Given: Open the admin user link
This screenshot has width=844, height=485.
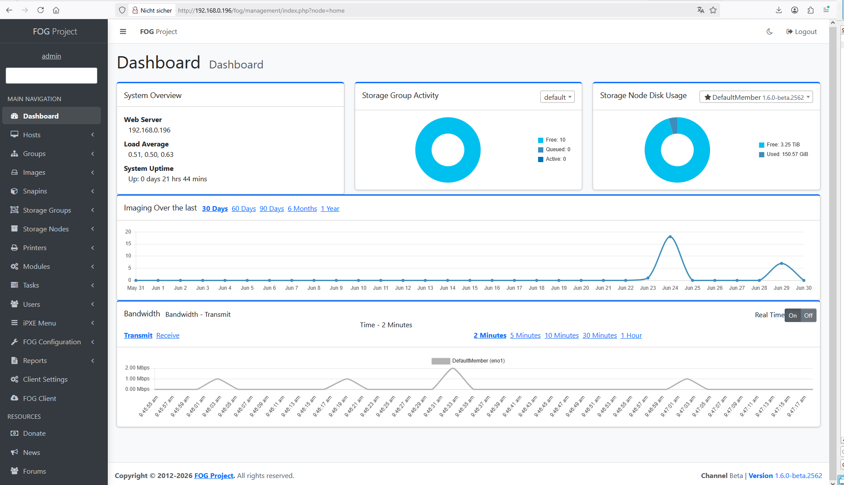Looking at the screenshot, I should pyautogui.click(x=51, y=56).
